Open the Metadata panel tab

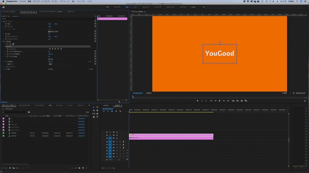[70, 12]
